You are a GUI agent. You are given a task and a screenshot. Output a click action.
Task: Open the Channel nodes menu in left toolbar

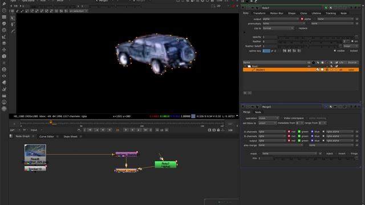tap(4, 17)
